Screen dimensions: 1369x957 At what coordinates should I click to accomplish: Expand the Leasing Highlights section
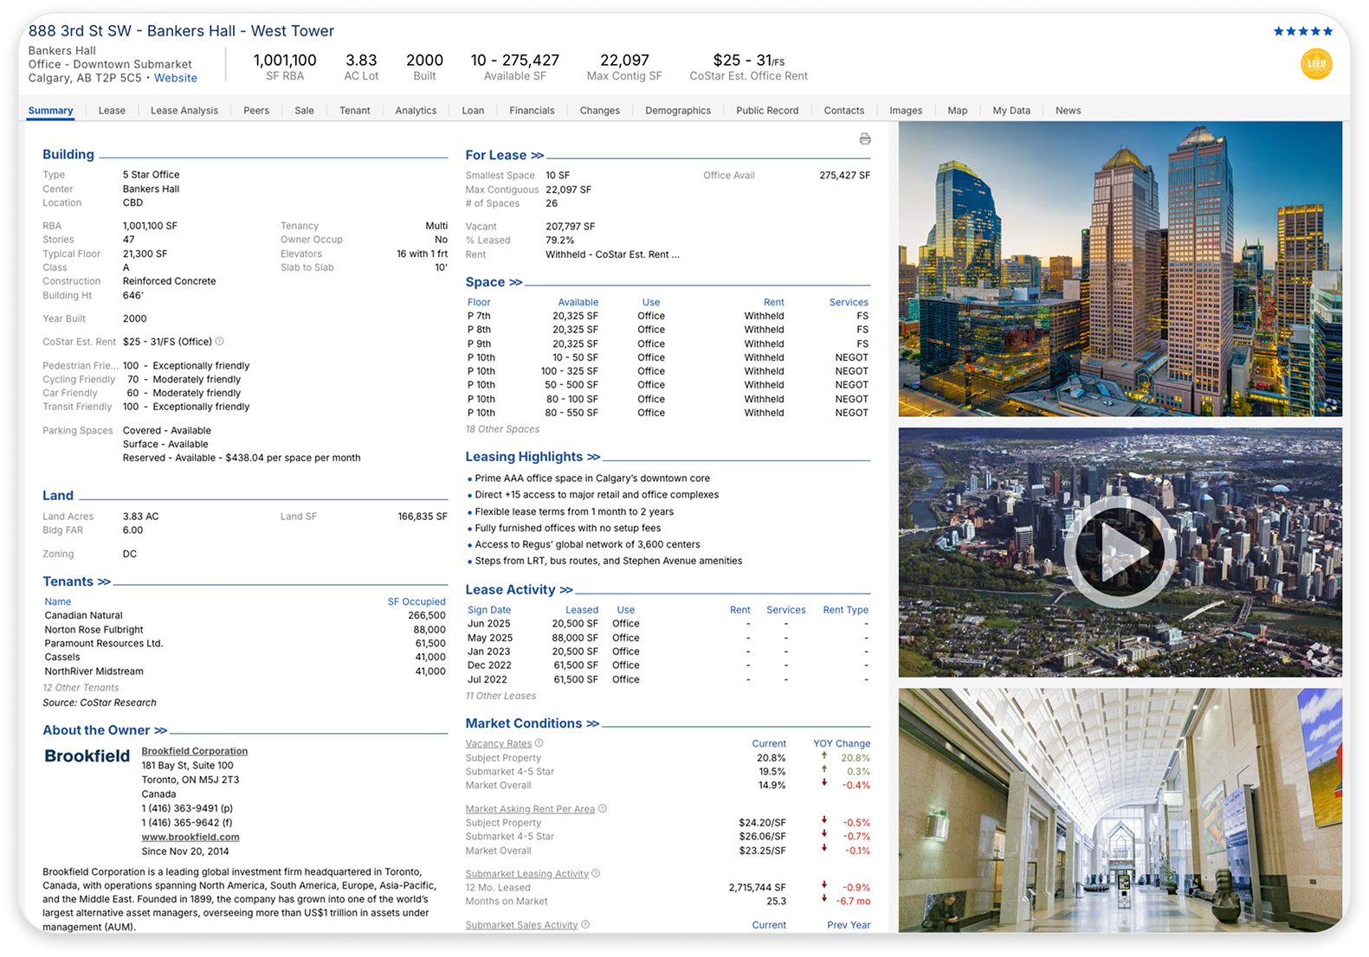[533, 457]
